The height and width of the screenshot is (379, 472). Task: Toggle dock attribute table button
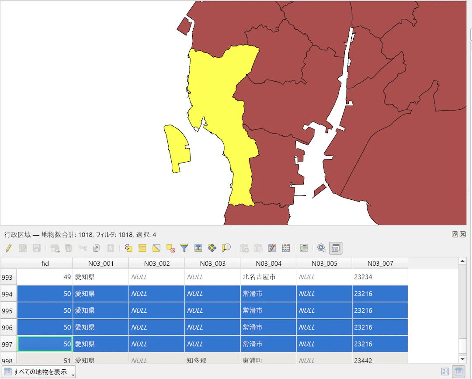coord(336,248)
